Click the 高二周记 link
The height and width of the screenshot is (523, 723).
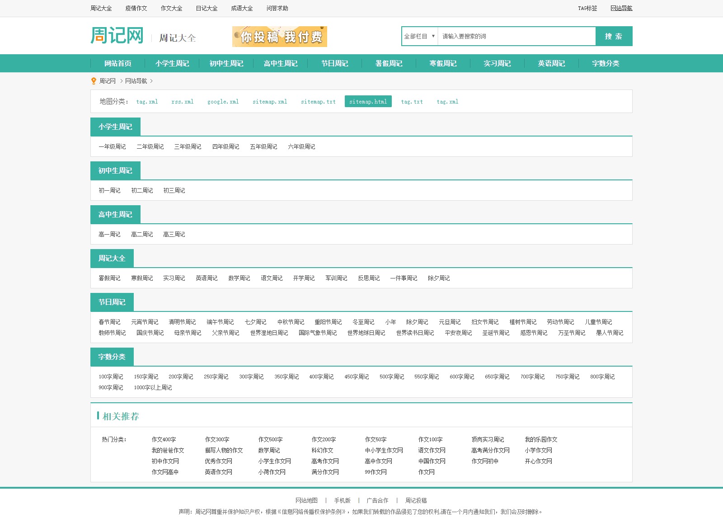point(142,234)
